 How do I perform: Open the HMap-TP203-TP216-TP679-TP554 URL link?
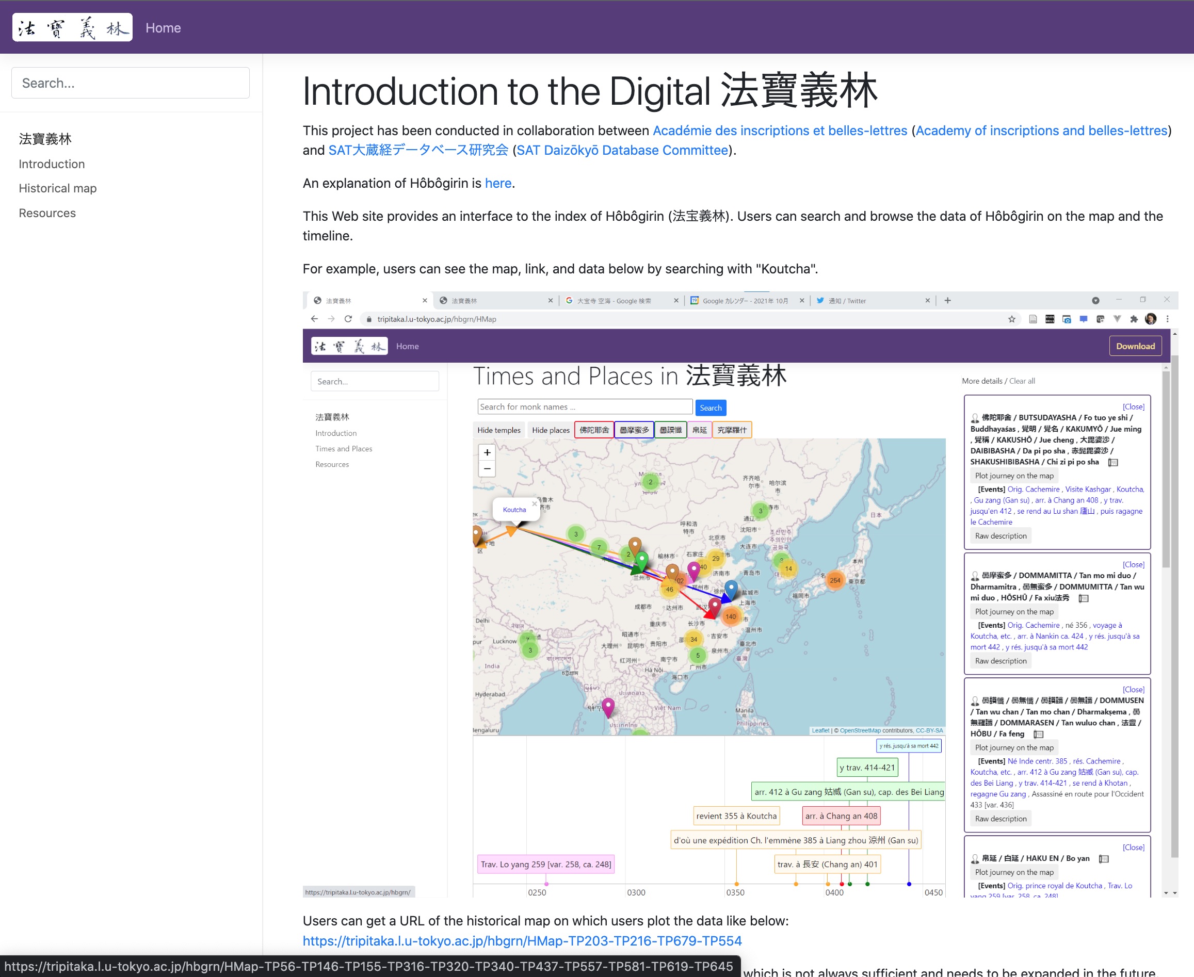pos(522,940)
